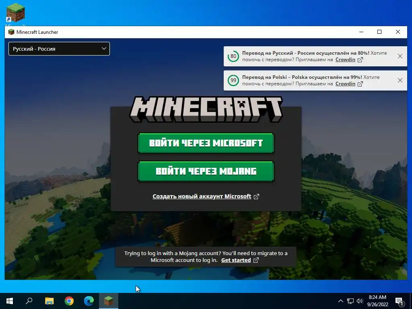The width and height of the screenshot is (412, 309).
Task: Open the Windows Start menu
Action: click(x=10, y=301)
